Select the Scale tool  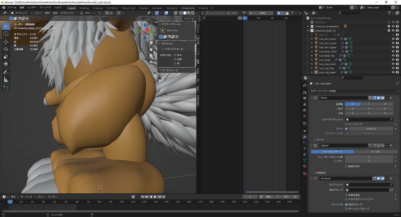coord(6,56)
